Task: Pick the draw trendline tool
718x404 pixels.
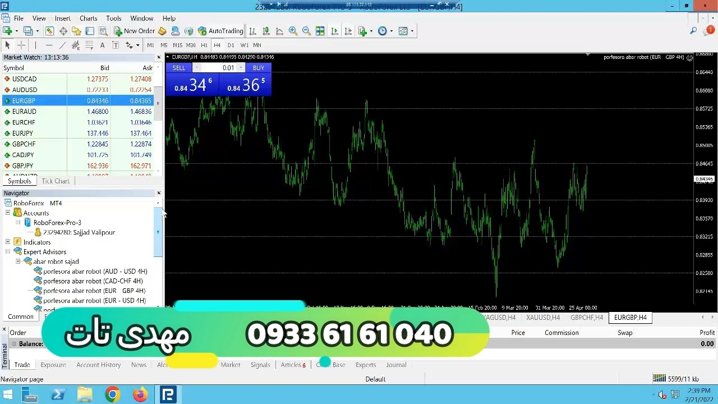Action: pos(62,45)
